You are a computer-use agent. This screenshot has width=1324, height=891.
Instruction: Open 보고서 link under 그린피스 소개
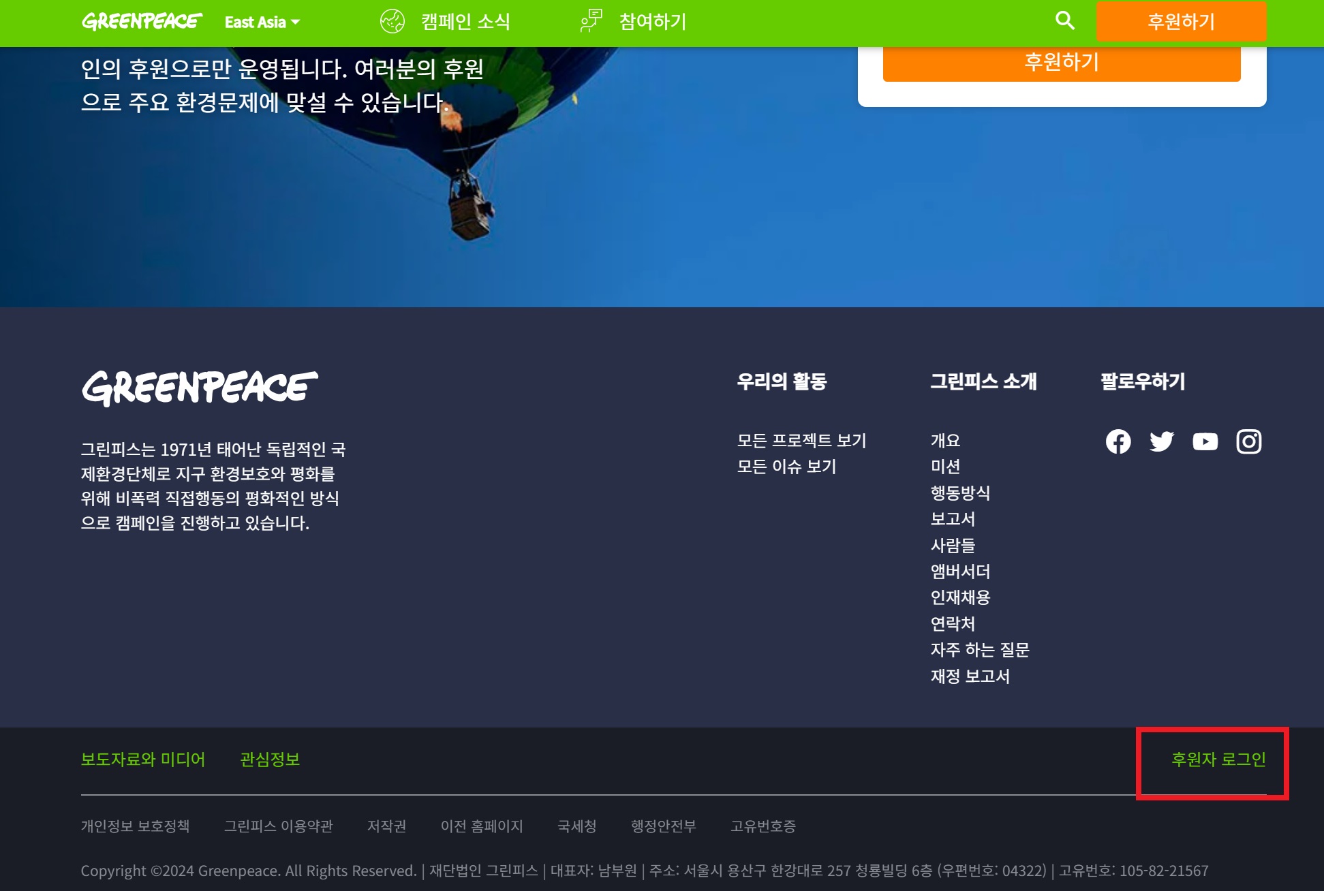coord(953,519)
